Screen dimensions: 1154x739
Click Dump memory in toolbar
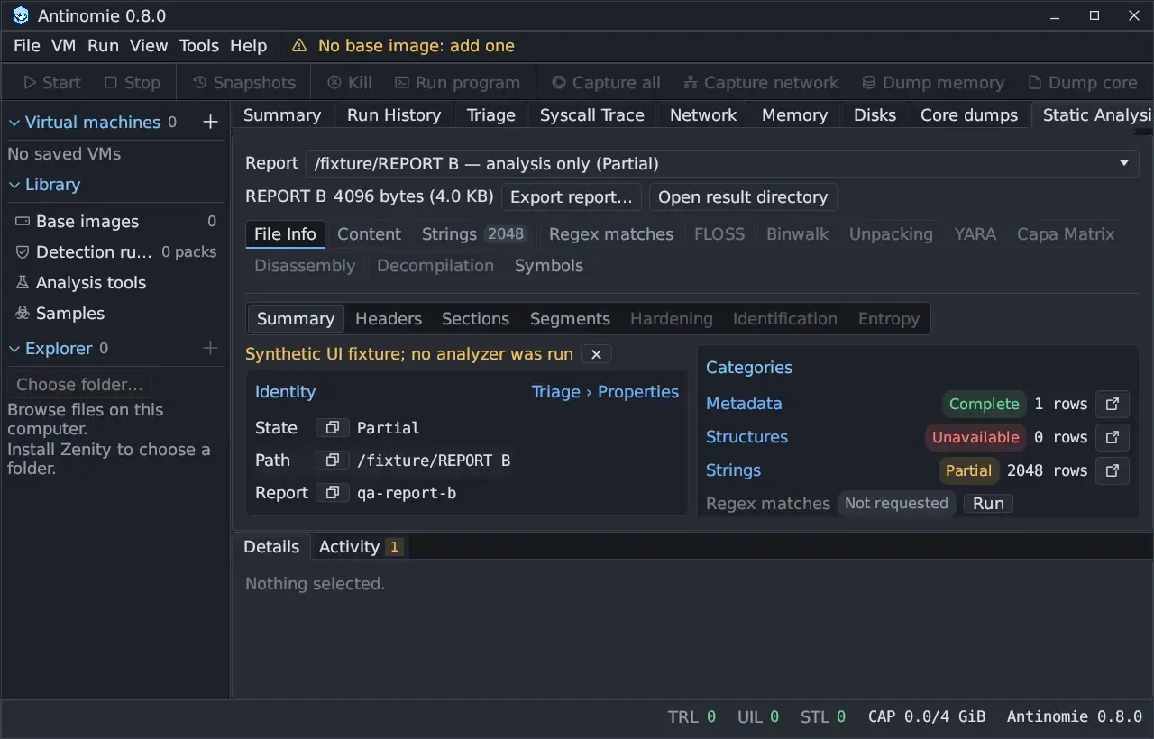point(933,83)
